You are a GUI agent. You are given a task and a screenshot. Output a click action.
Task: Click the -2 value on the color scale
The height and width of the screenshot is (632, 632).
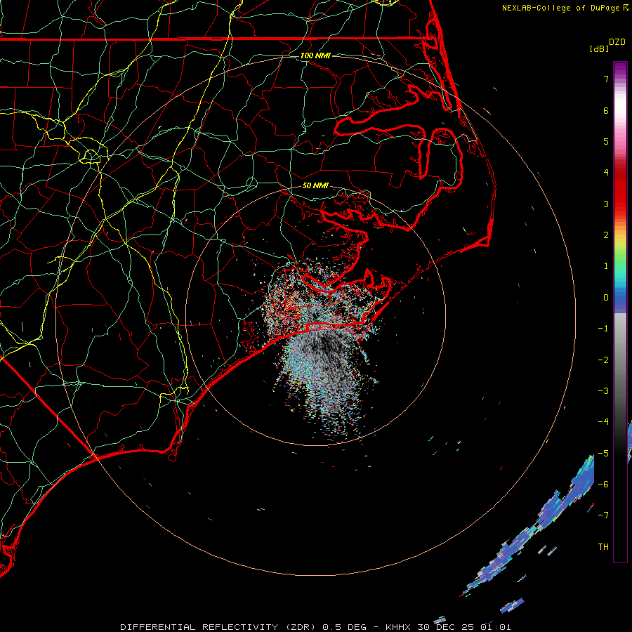click(603, 360)
